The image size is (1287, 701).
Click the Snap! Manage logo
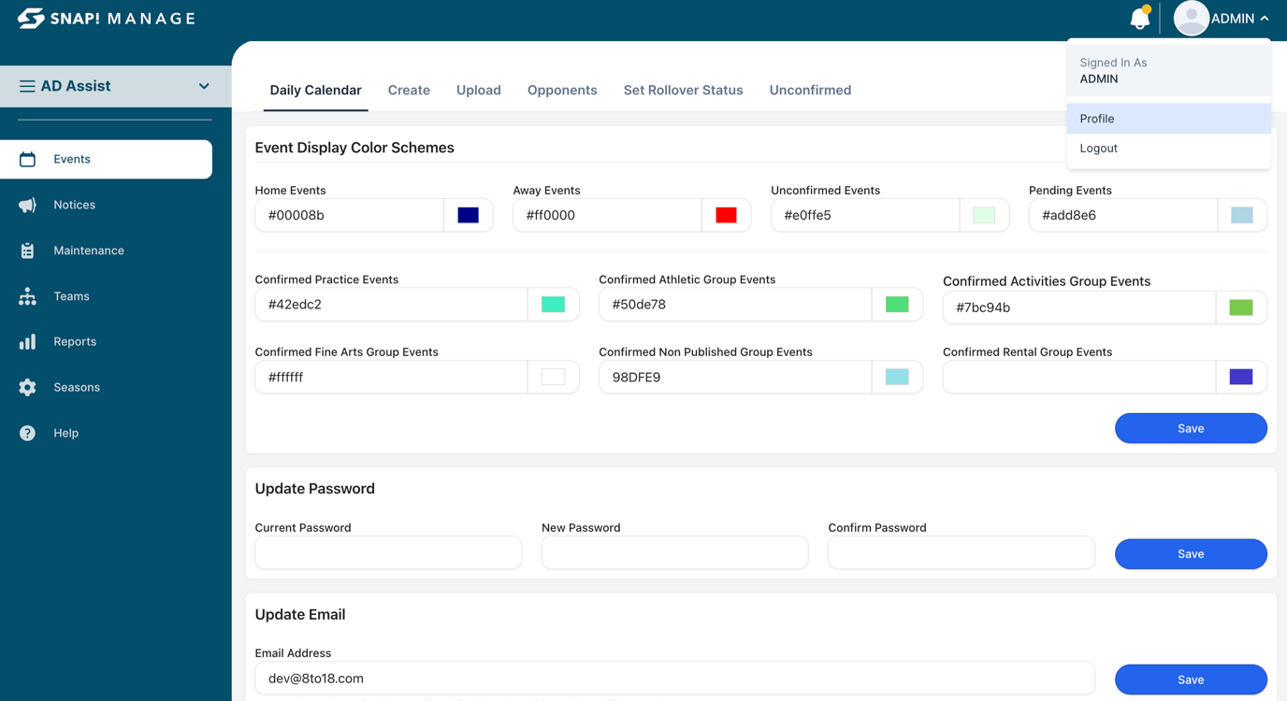(x=107, y=19)
